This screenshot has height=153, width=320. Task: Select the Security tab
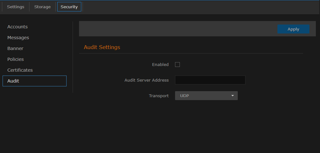coord(69,7)
